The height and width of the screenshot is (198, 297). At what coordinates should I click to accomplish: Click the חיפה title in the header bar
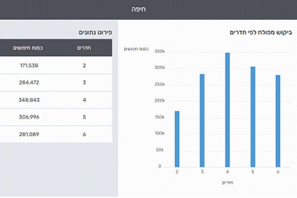(138, 9)
